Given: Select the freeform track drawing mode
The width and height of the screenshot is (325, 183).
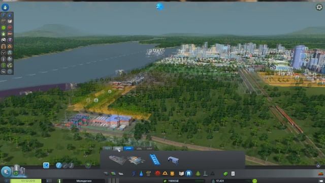Looking at the screenshot, I should [x=71, y=165].
